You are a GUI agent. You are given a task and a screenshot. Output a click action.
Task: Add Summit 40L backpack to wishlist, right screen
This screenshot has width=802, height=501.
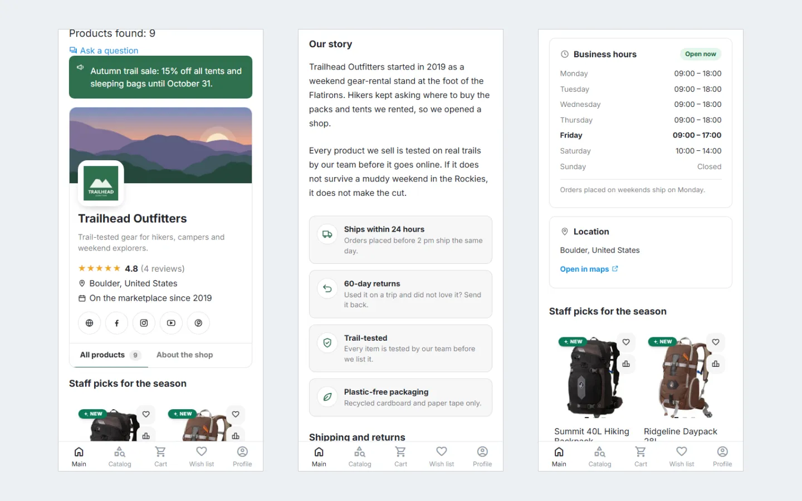pos(626,342)
